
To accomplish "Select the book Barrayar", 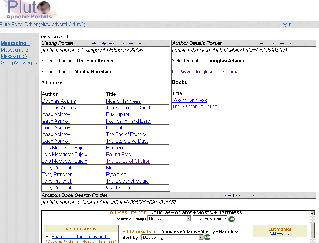I will 115,148.
